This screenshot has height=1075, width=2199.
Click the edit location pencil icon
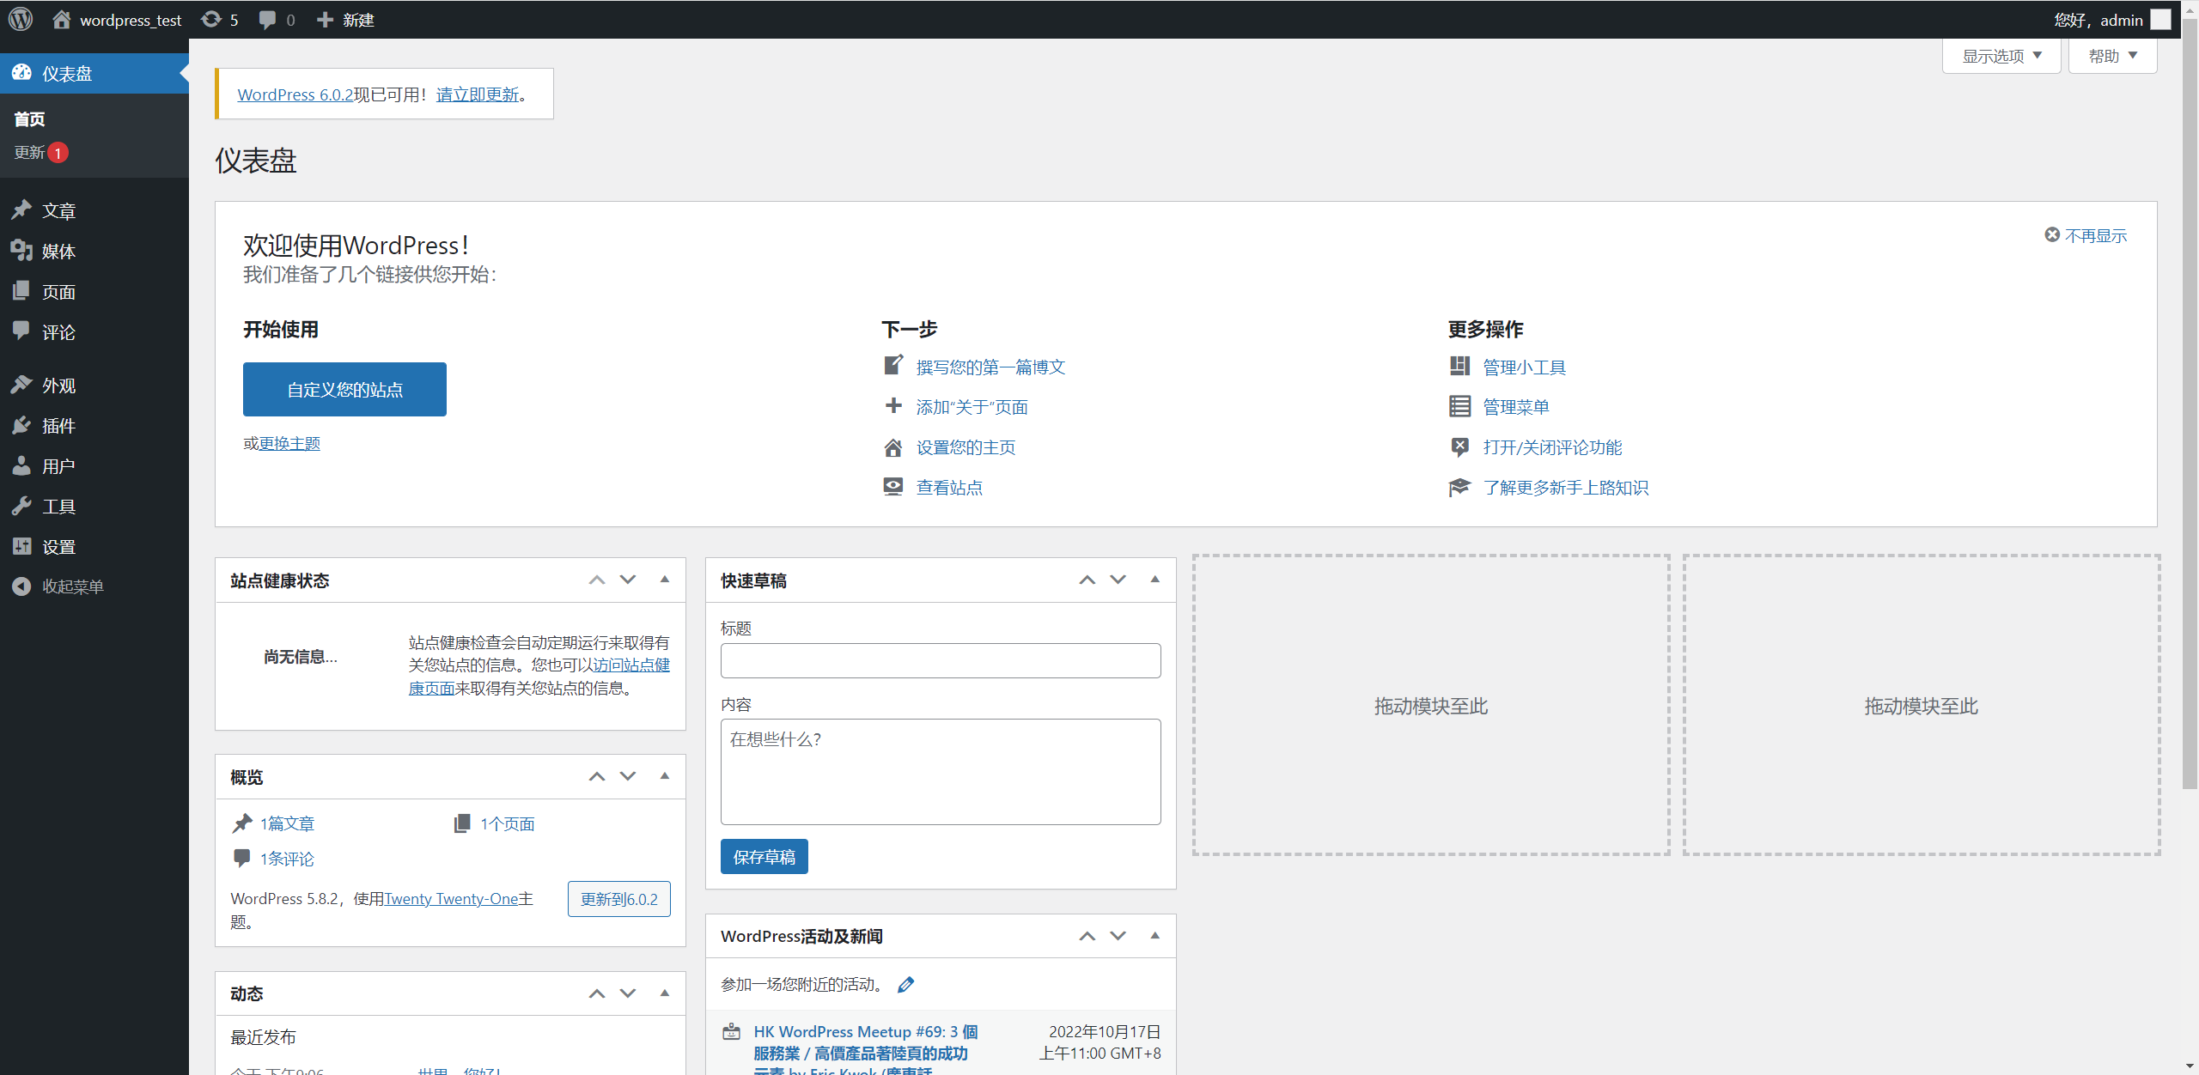tap(905, 984)
